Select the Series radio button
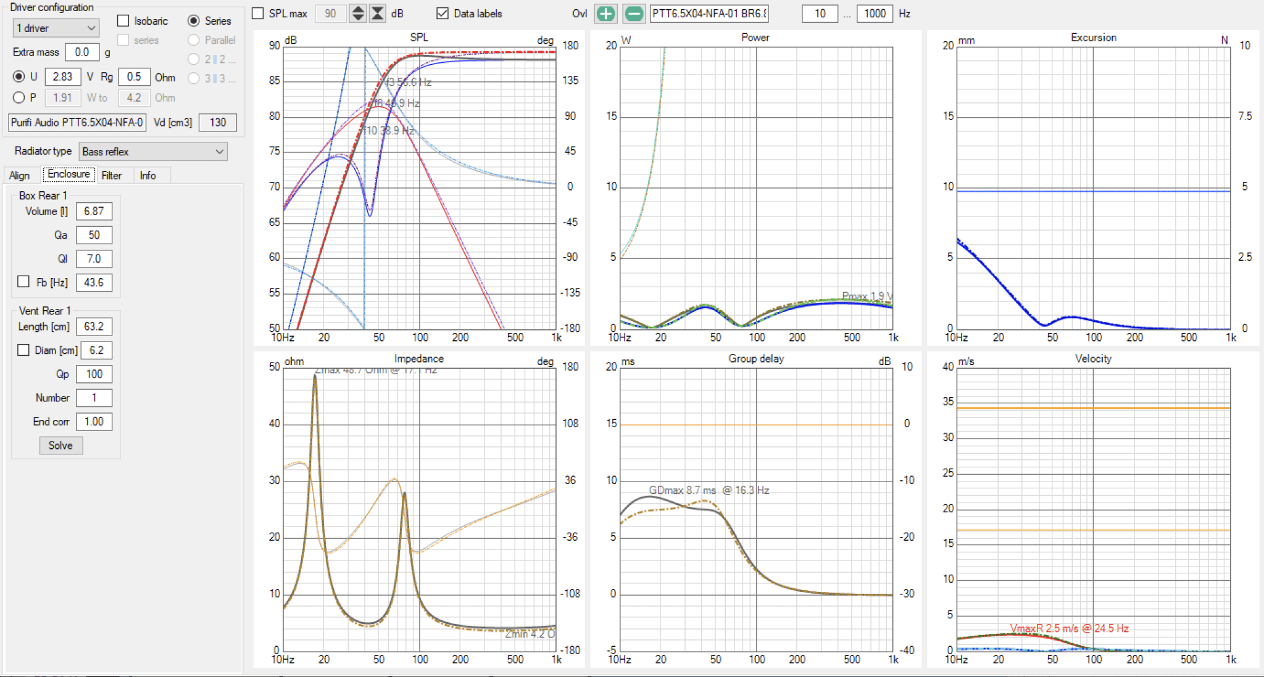The image size is (1264, 677). tap(194, 21)
